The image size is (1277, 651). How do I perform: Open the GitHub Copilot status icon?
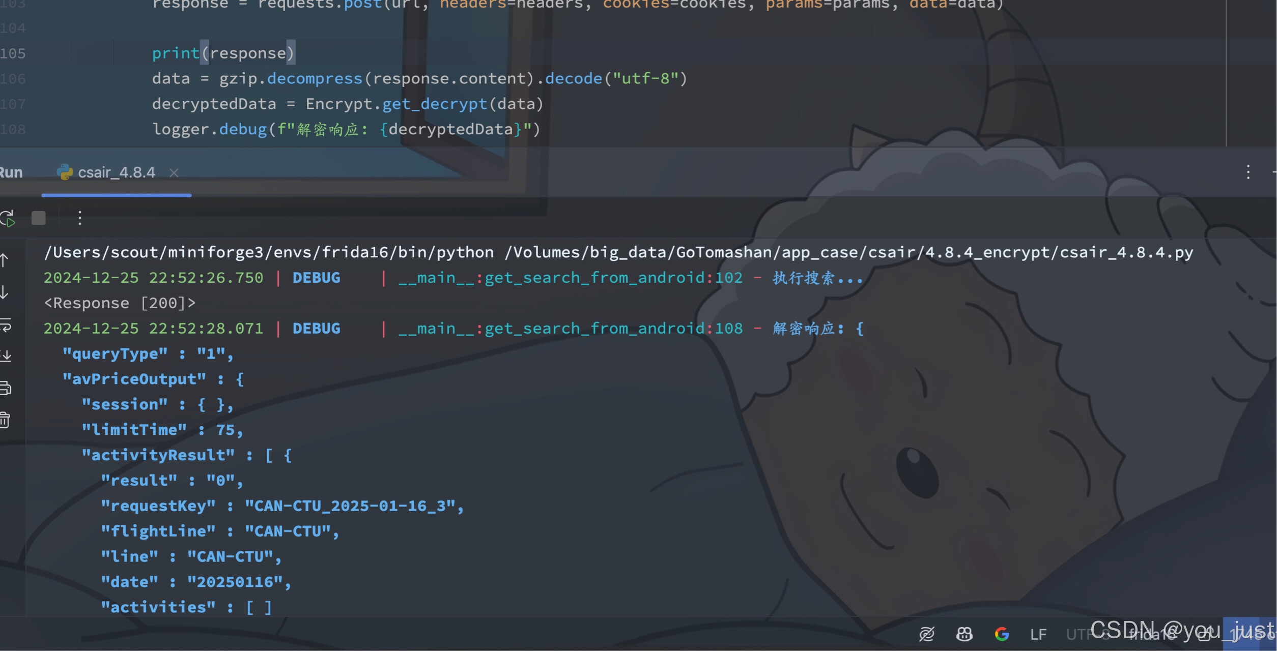click(x=964, y=634)
